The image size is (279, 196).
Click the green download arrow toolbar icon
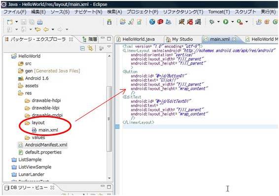point(109,22)
